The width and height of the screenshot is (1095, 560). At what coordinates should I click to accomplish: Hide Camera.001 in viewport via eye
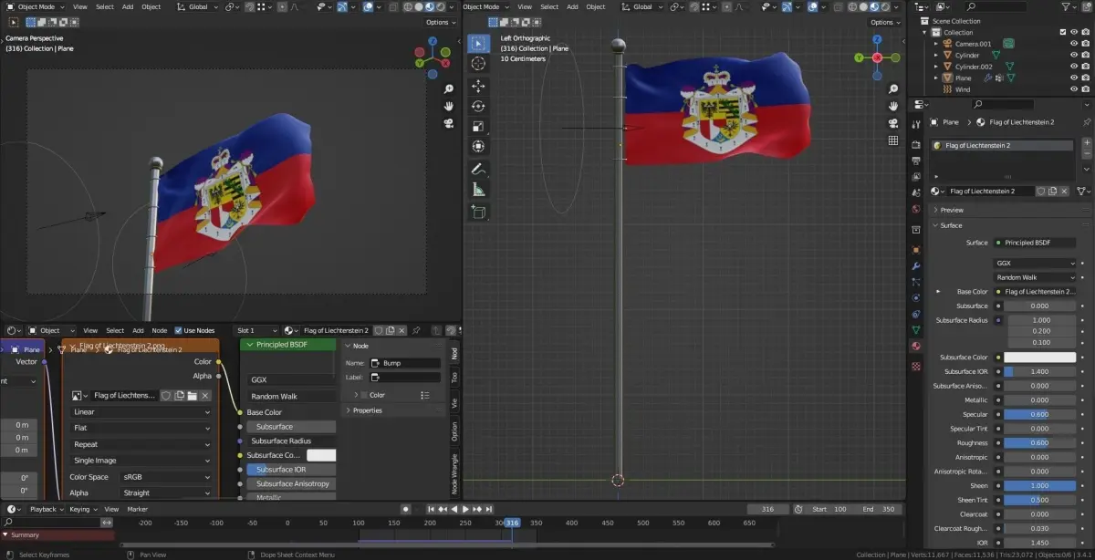(1073, 44)
